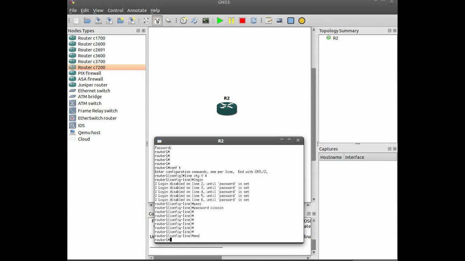Click the Interface column header in Captures
The width and height of the screenshot is (465, 261).
click(370, 157)
